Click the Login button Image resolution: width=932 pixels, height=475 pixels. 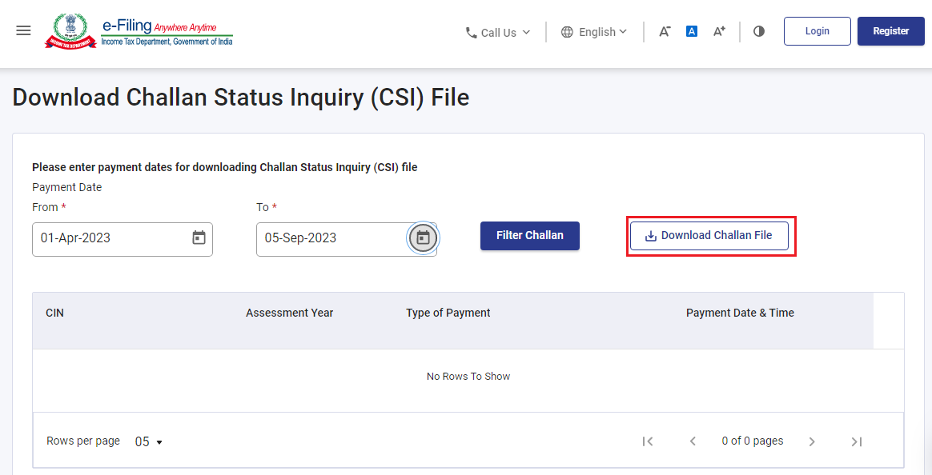click(817, 30)
